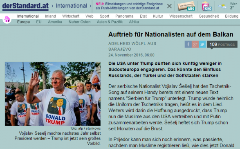Image resolution: width=240 pixels, height=149 pixels.
Task: Open the Seselj Trump shirt photo
Action: 53,94
